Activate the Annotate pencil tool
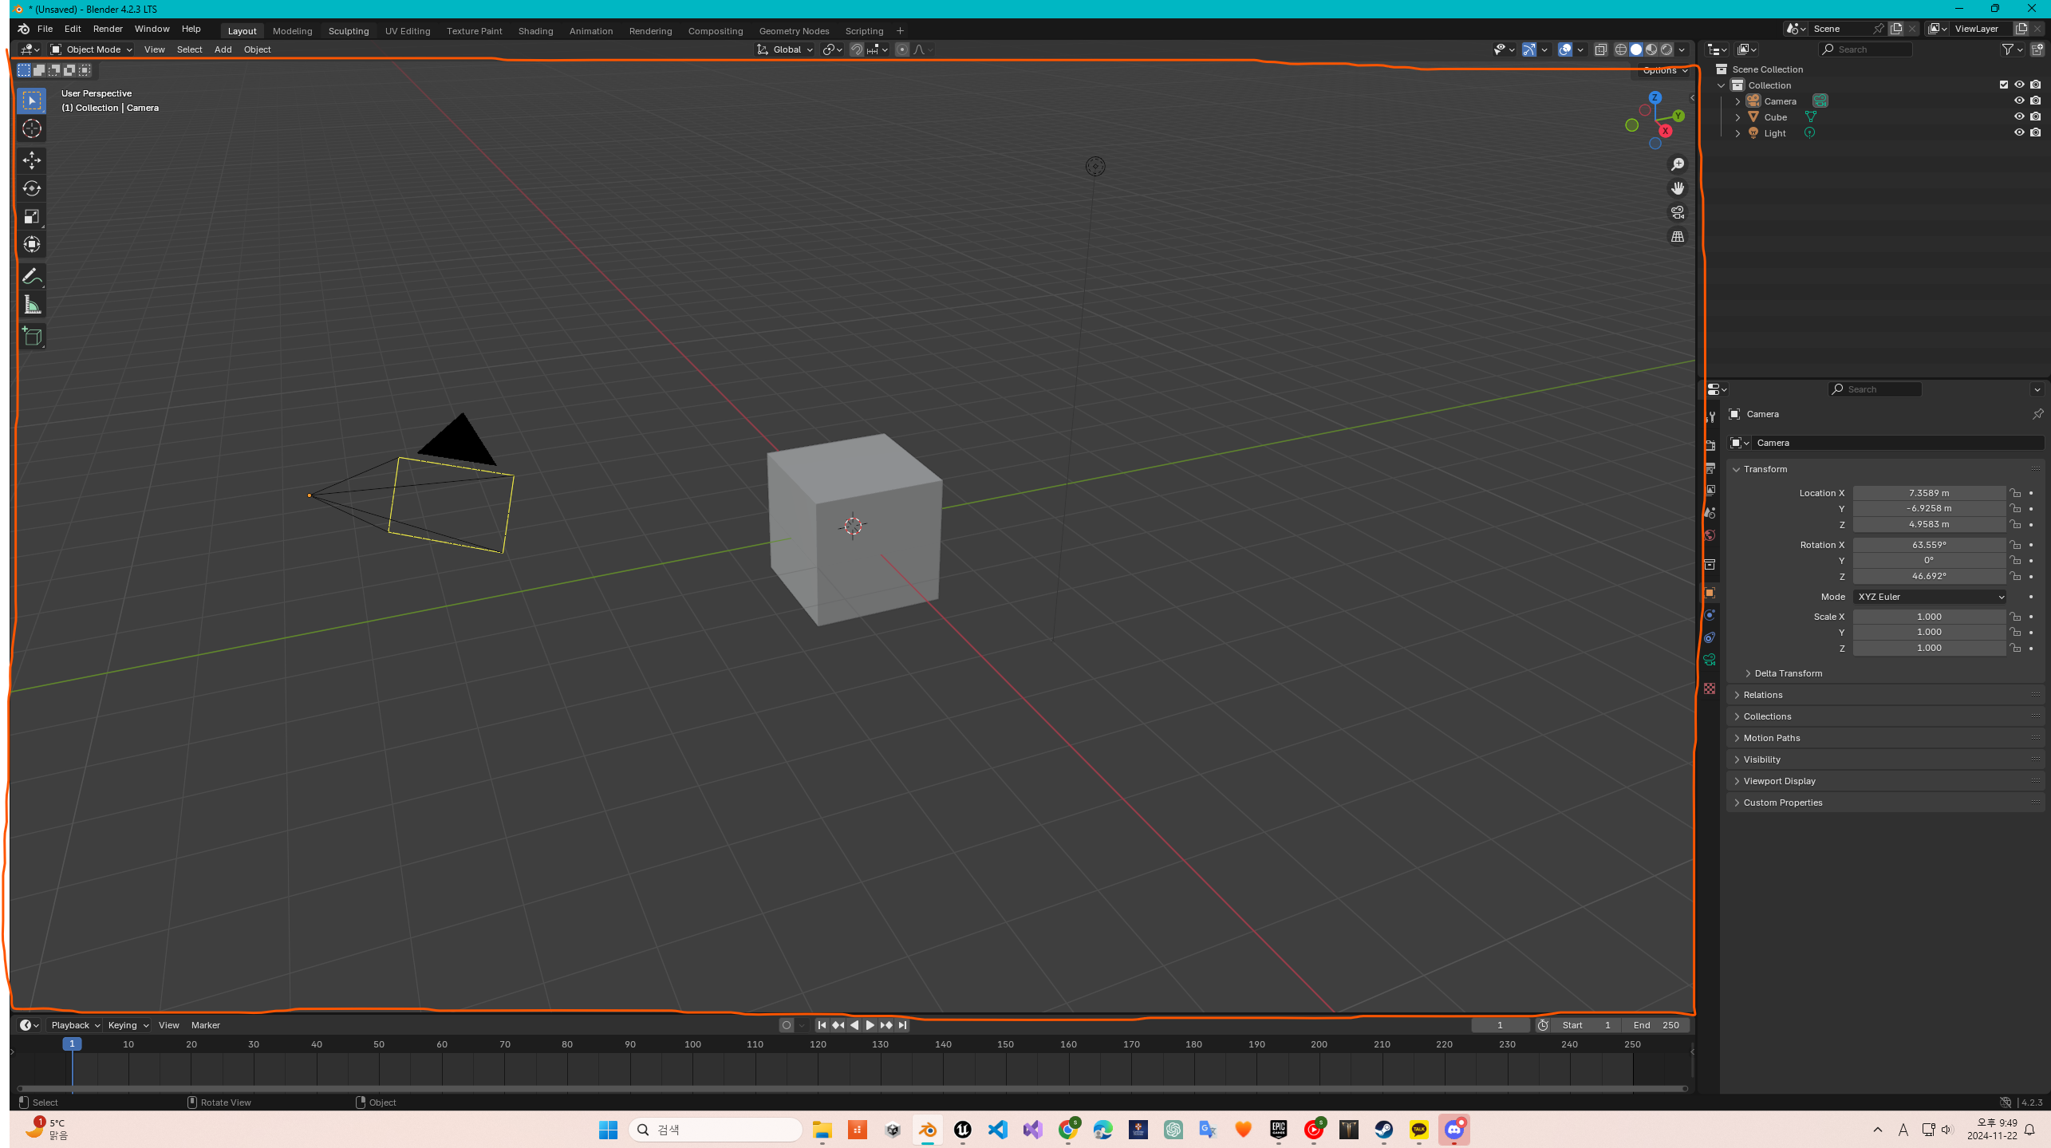This screenshot has width=2051, height=1148. tap(32, 277)
